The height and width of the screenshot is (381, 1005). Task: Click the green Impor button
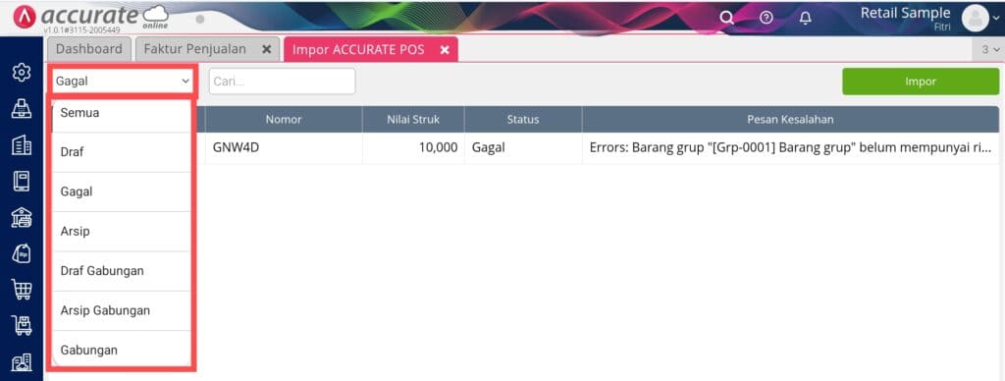pos(921,82)
